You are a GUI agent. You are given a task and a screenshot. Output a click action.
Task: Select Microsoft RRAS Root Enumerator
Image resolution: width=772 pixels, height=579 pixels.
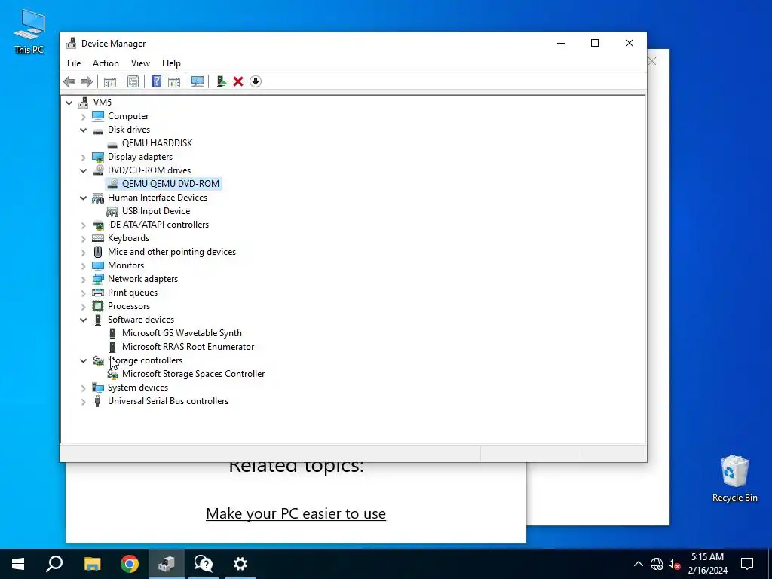pos(188,347)
